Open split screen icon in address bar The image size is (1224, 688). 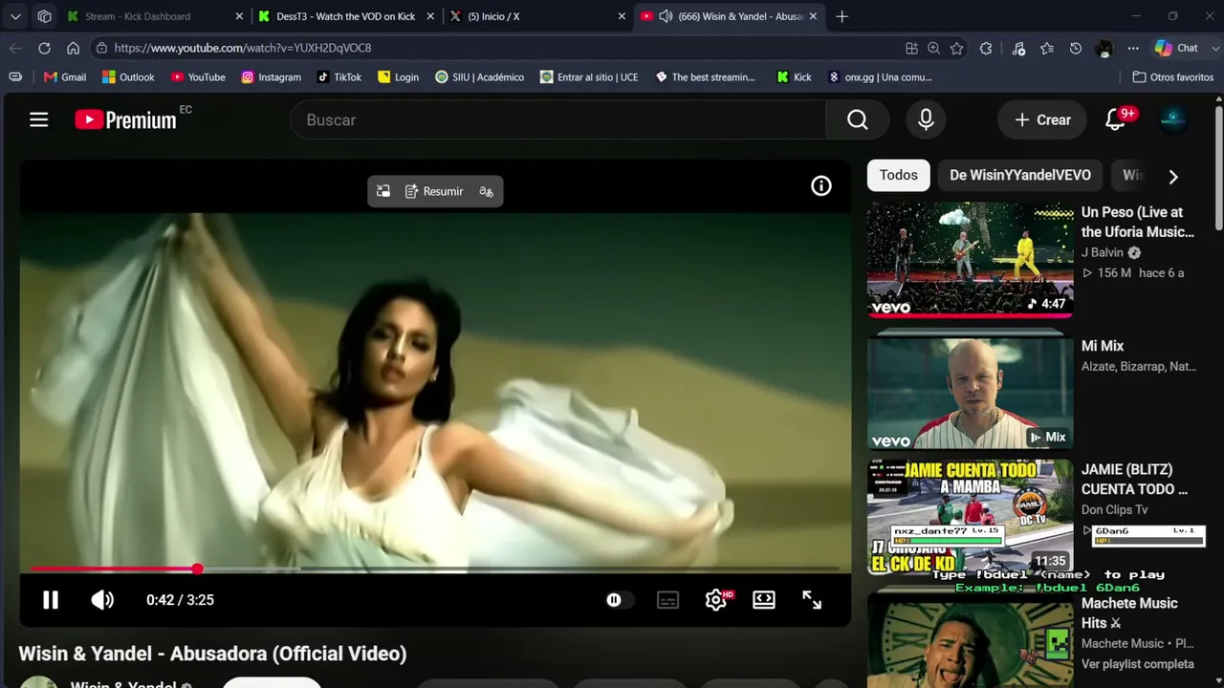(911, 48)
